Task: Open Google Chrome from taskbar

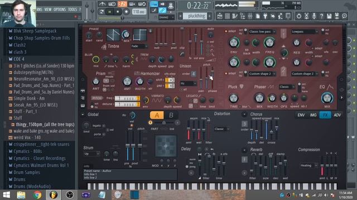Action: click(37, 195)
